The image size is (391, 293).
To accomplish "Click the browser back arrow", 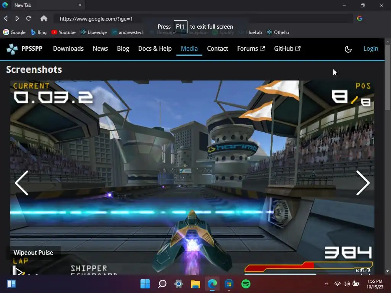I will (6, 18).
